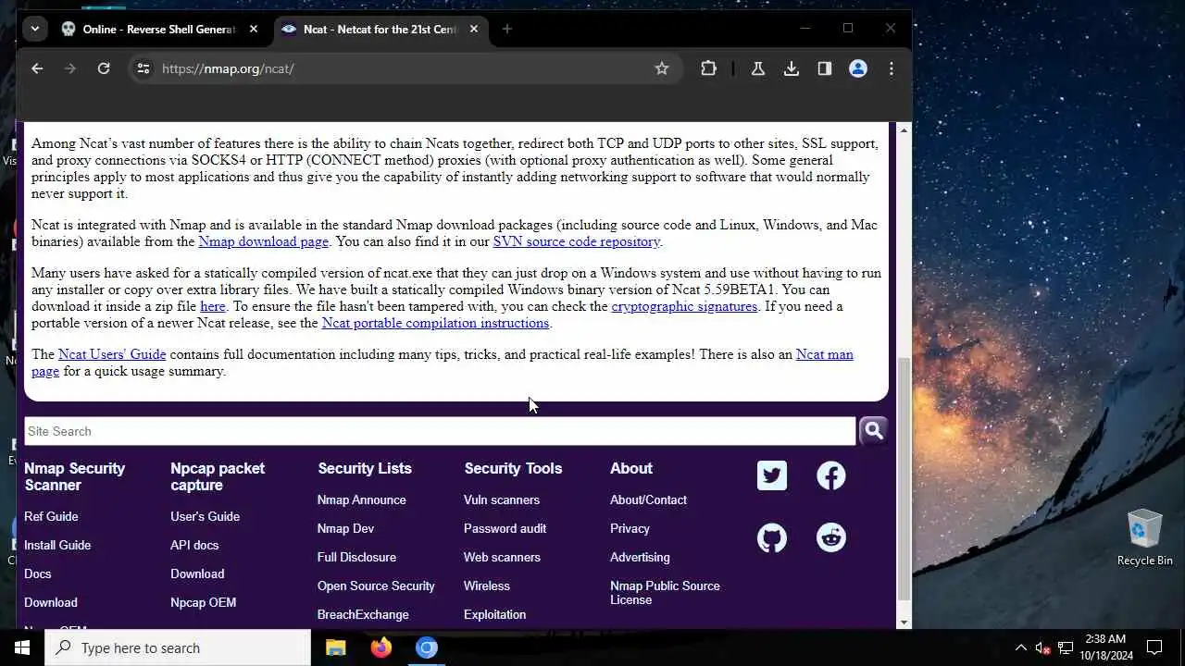Open the Nmap download page link
Viewport: 1185px width, 666px height.
[263, 241]
